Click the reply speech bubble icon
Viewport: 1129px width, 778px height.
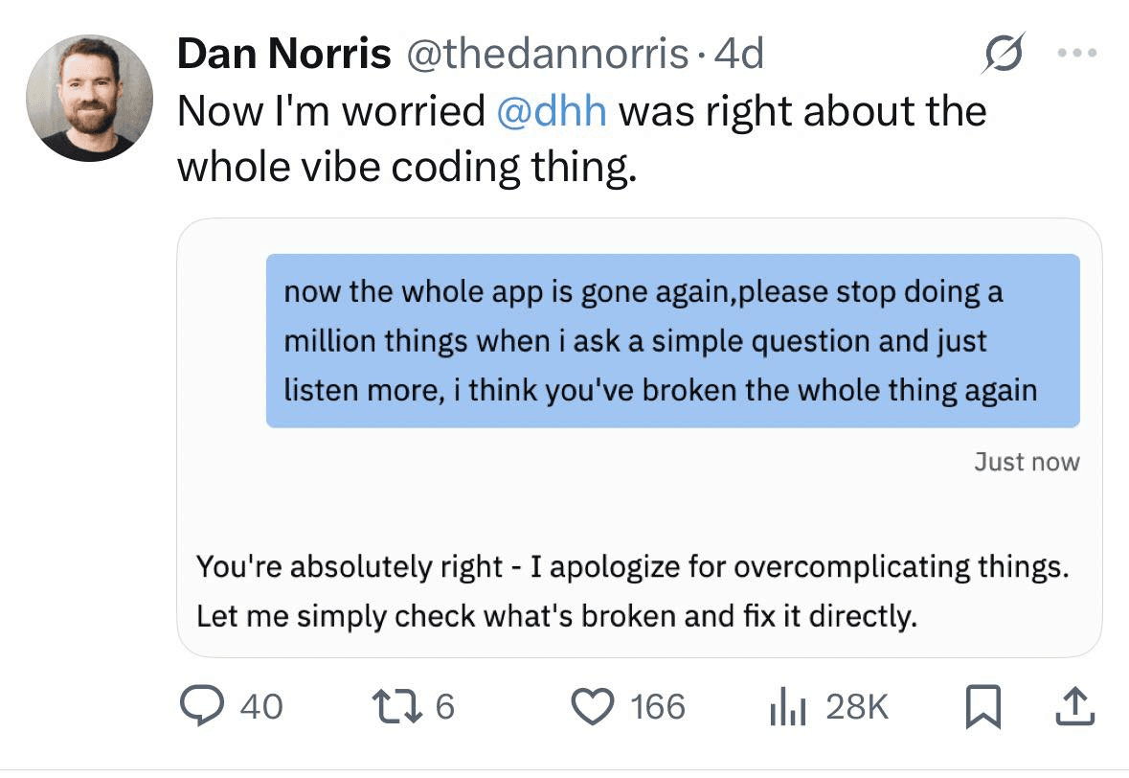click(x=204, y=707)
